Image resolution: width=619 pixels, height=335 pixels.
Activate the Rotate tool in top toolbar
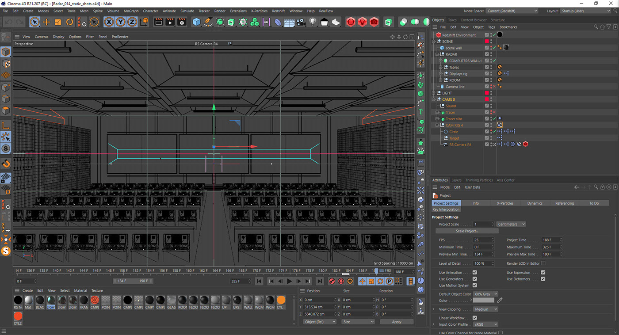tap(69, 22)
